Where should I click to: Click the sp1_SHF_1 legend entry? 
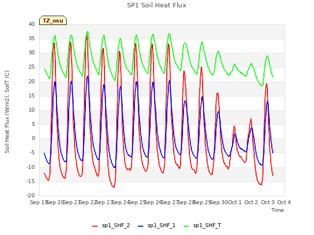157,226
